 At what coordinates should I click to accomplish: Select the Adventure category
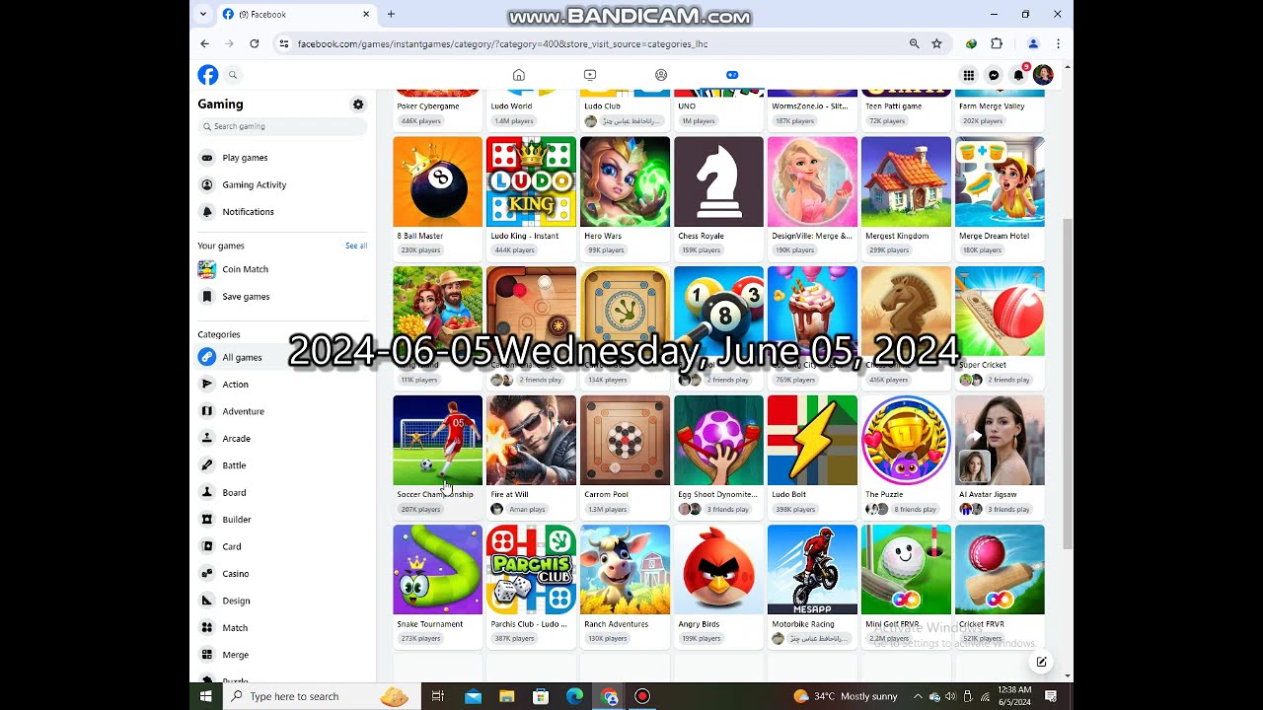click(x=282, y=411)
